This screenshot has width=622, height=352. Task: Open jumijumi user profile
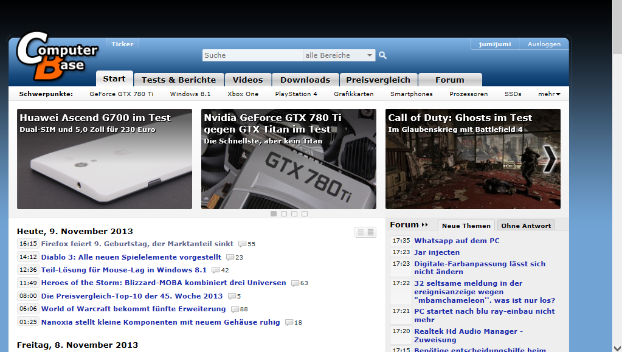[495, 44]
